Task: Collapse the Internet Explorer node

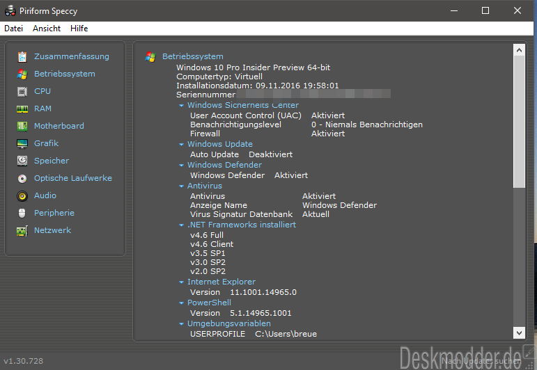Action: (x=182, y=282)
